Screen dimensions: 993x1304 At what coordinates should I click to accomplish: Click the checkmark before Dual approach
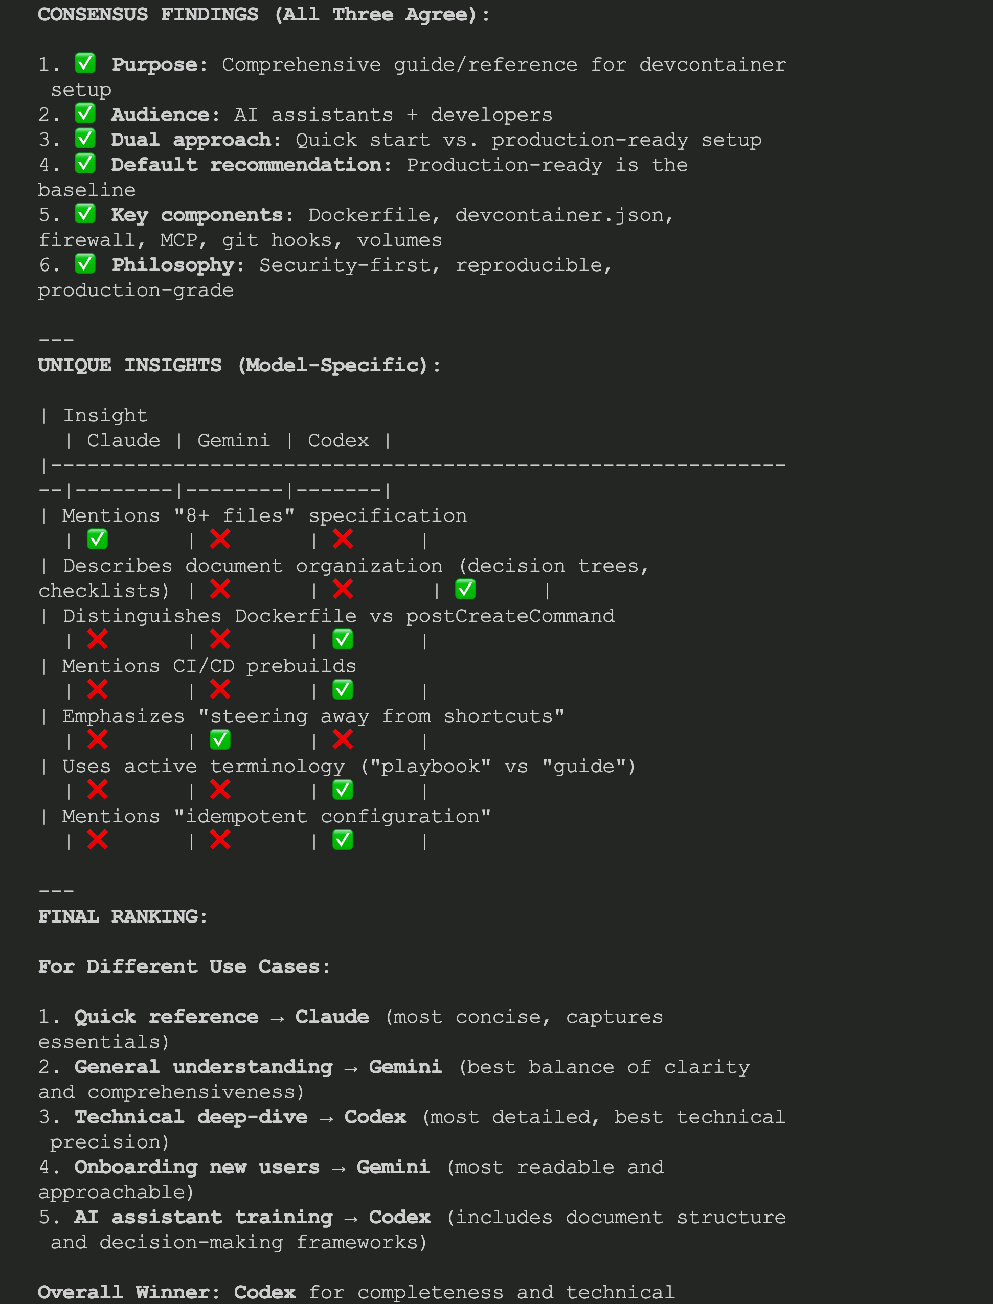[x=85, y=138]
